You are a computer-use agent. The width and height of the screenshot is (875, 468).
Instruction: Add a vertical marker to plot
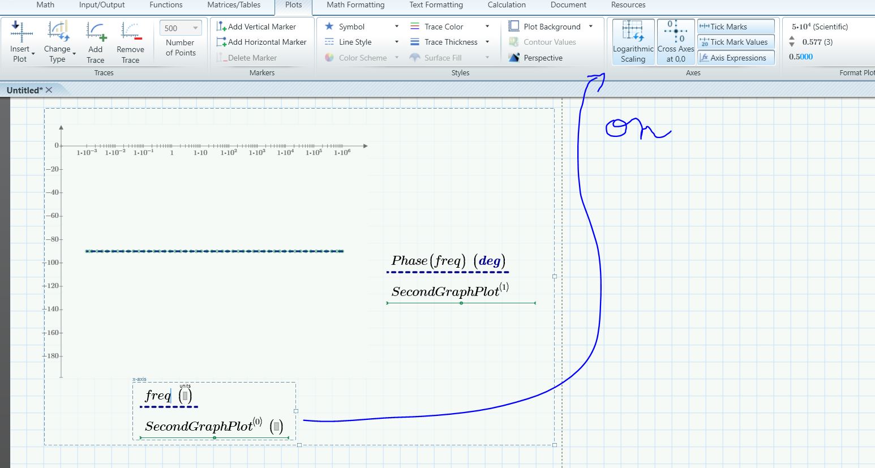point(256,27)
